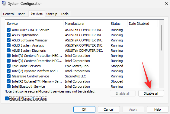
Task: Toggle Epic Online Services checkbox
Action: [x=8, y=66]
